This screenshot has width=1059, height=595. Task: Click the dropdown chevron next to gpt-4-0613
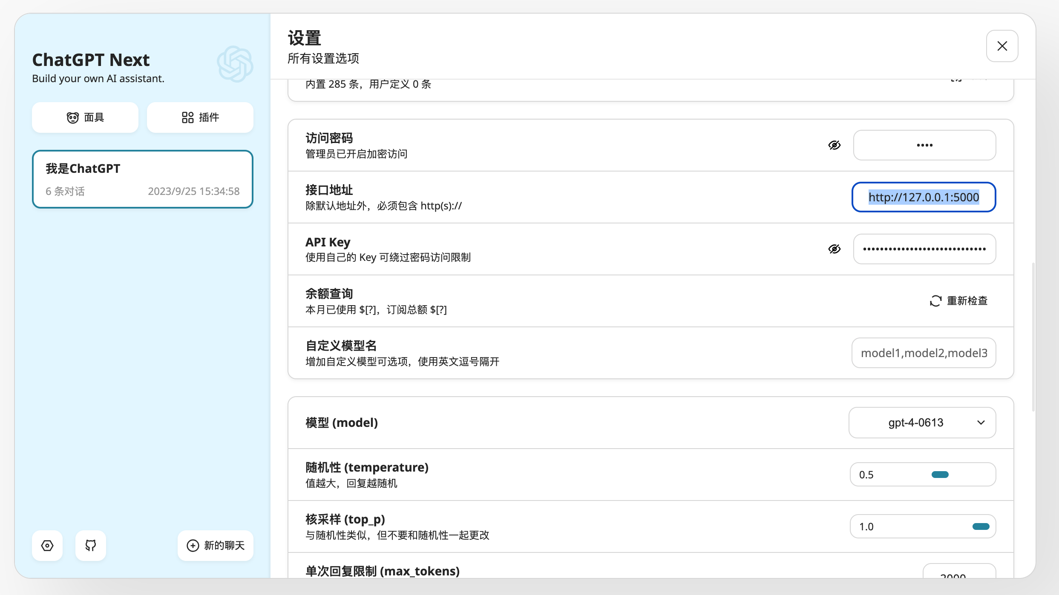click(981, 423)
